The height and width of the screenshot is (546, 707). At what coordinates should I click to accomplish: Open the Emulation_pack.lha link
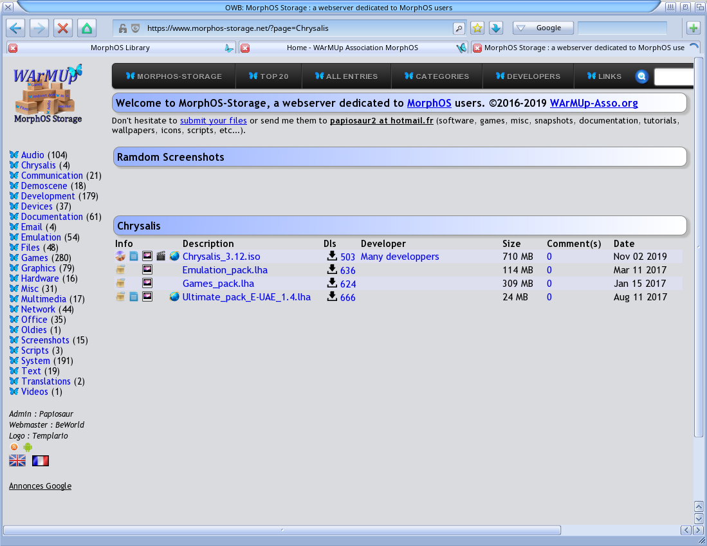click(225, 270)
